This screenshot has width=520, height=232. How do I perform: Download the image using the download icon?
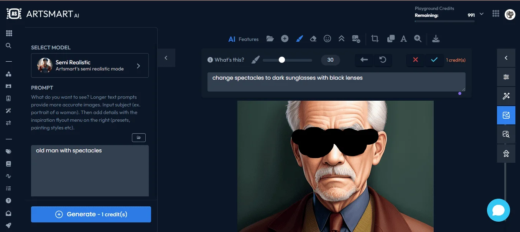point(436,39)
